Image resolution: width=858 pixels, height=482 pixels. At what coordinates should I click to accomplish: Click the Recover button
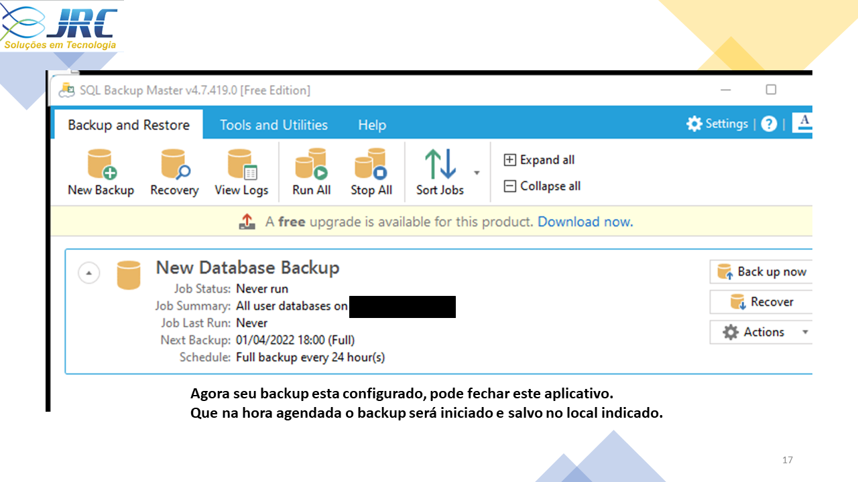click(761, 302)
